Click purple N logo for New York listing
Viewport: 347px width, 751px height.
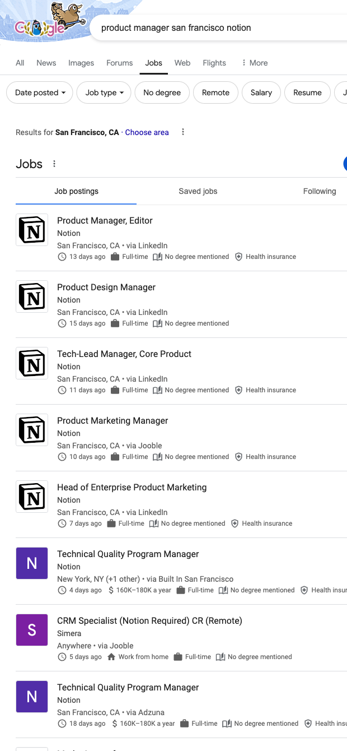(32, 563)
